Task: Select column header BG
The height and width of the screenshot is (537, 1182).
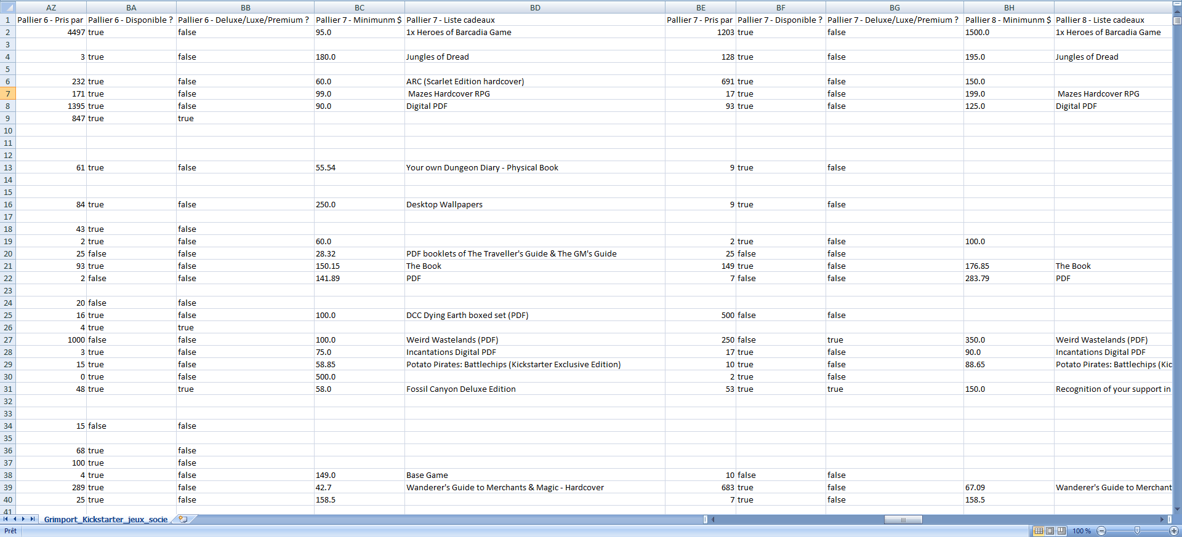Action: tap(895, 7)
